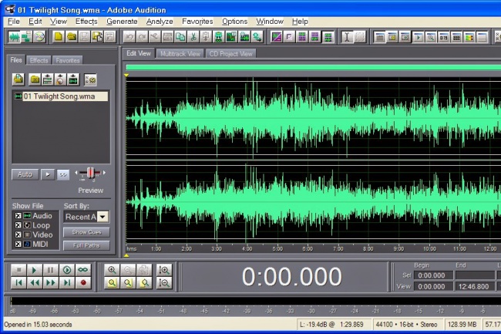
Task: Create a new file with the yellow page icon
Action: [59, 37]
